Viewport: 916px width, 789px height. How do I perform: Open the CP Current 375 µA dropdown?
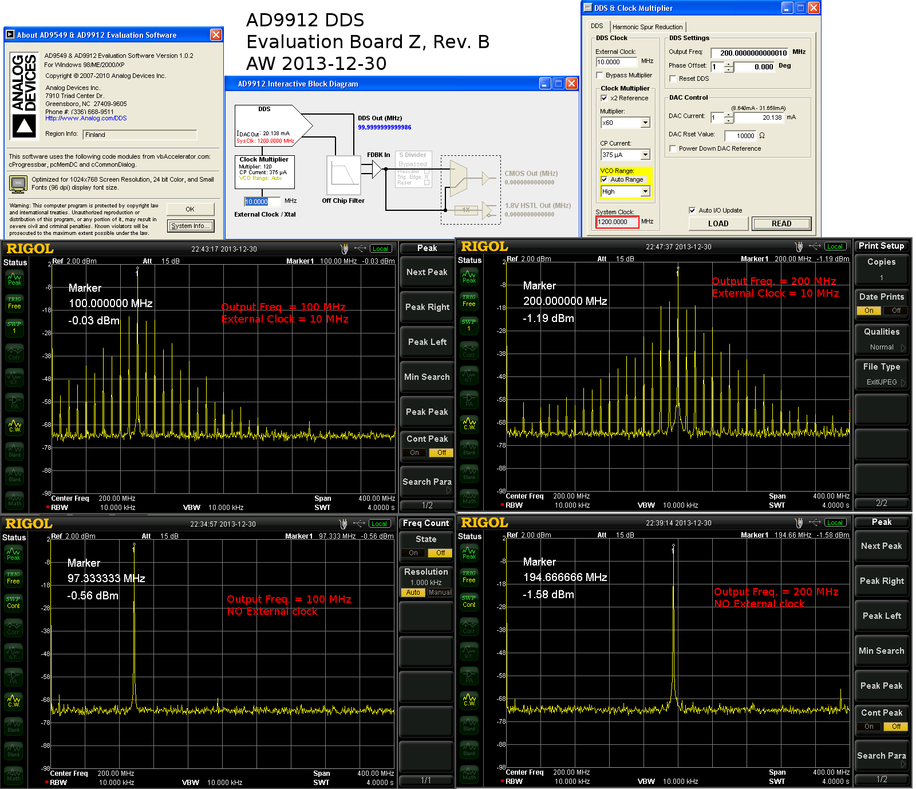coord(645,155)
